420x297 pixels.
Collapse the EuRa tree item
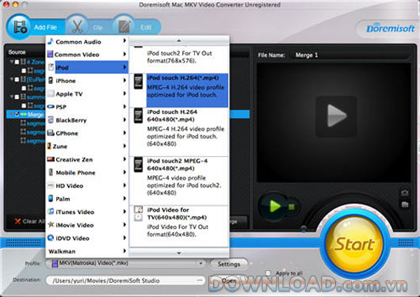12,79
